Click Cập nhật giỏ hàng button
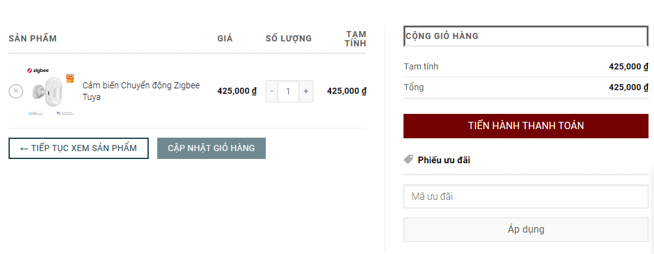Image resolution: width=654 pixels, height=254 pixels. [x=211, y=148]
